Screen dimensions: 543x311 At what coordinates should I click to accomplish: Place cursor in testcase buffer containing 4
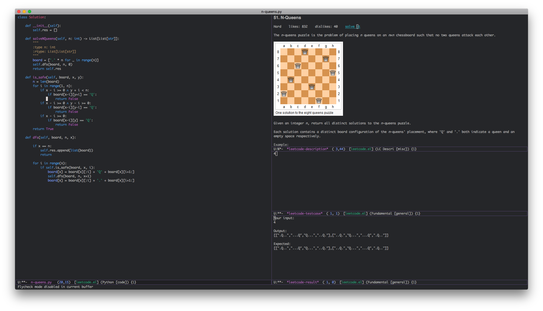pyautogui.click(x=275, y=154)
